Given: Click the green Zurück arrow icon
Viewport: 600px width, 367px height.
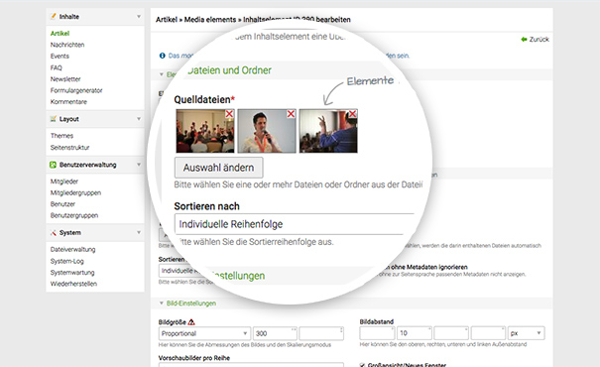Looking at the screenshot, I should click(x=524, y=39).
